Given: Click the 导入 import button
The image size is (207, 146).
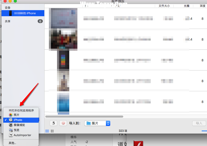Looking at the screenshot, I should click(x=199, y=123).
